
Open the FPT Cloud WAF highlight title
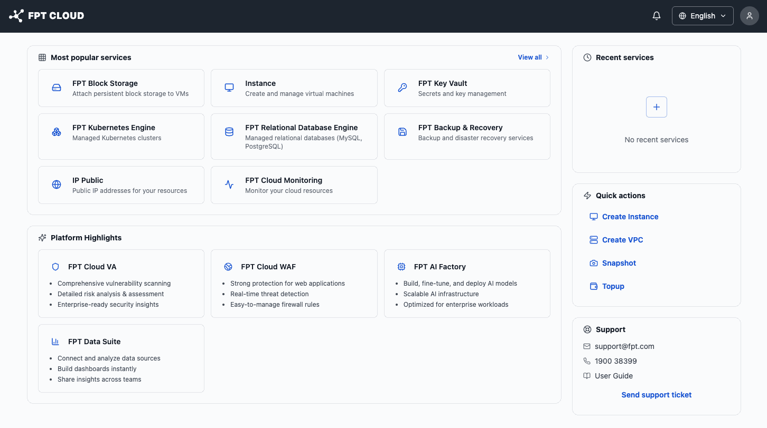(268, 267)
